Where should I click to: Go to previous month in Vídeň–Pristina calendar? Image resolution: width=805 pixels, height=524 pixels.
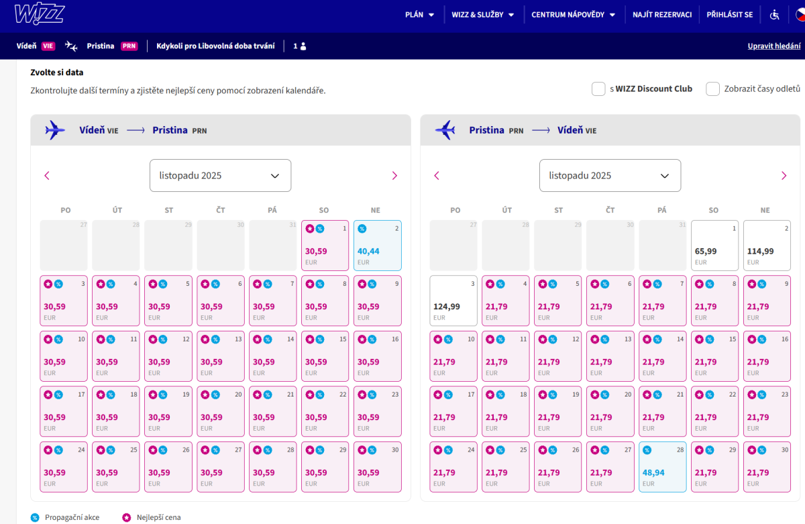[47, 176]
